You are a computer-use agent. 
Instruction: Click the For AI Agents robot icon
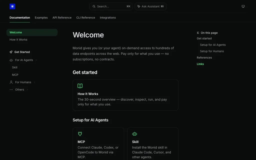(11, 60)
